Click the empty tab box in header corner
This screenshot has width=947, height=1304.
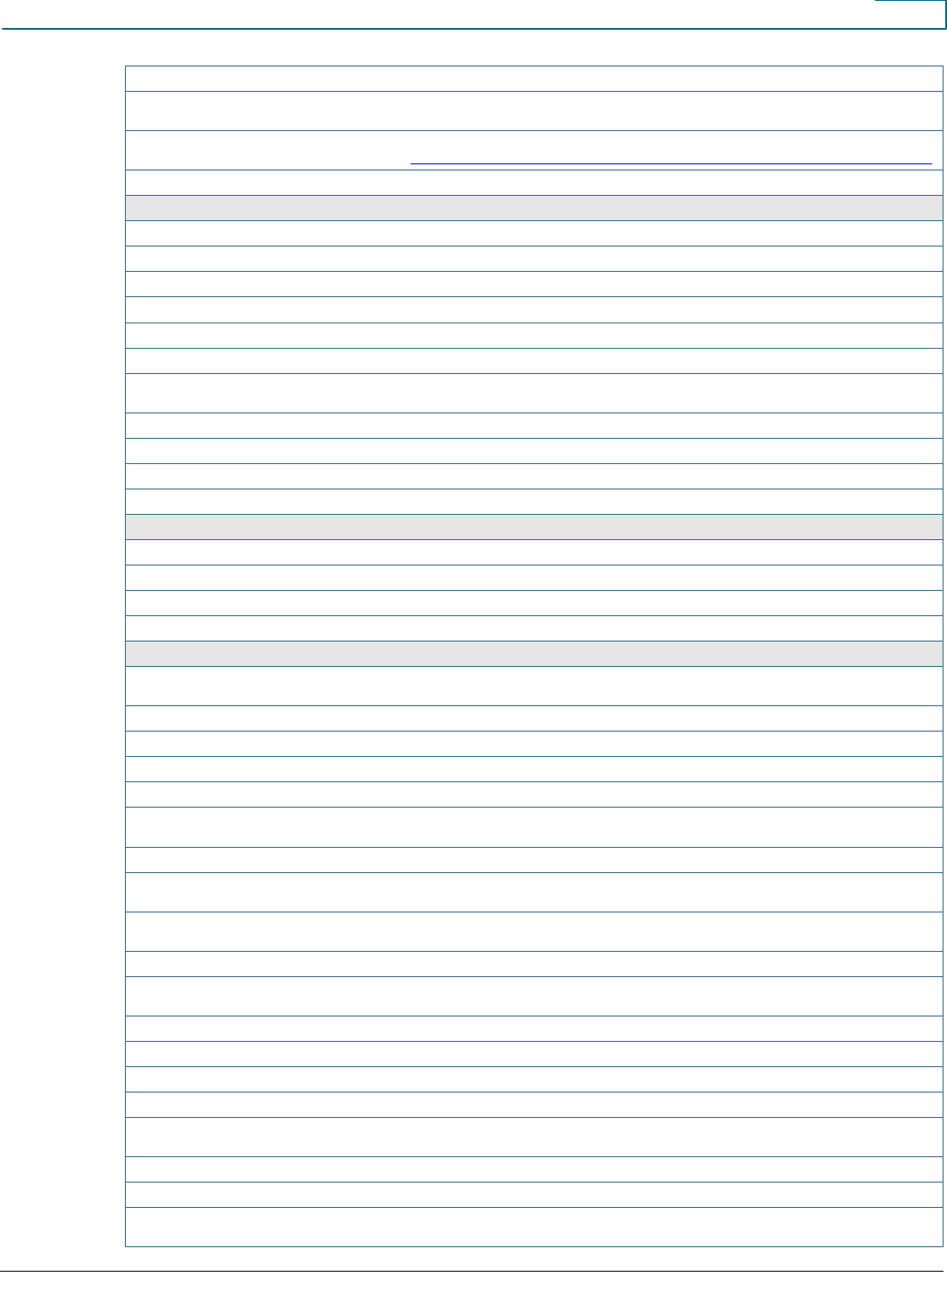910,14
